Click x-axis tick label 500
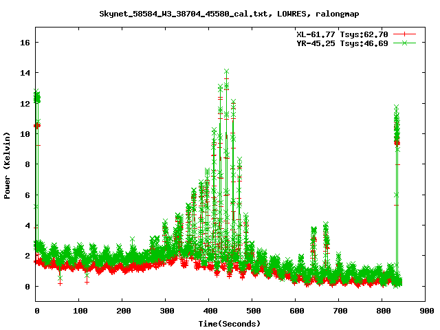Viewport: 440px width, 330px height. click(x=254, y=311)
